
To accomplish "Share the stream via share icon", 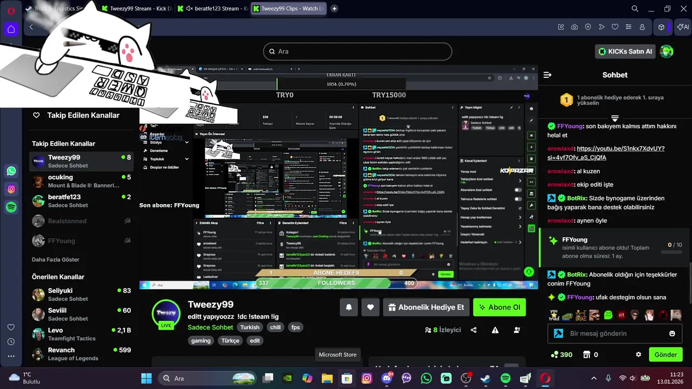I will [474, 330].
